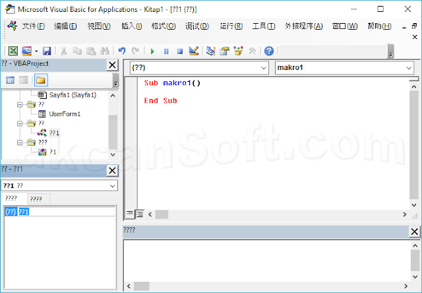
Task: Open the 帮助(H) menu
Action: (380, 26)
